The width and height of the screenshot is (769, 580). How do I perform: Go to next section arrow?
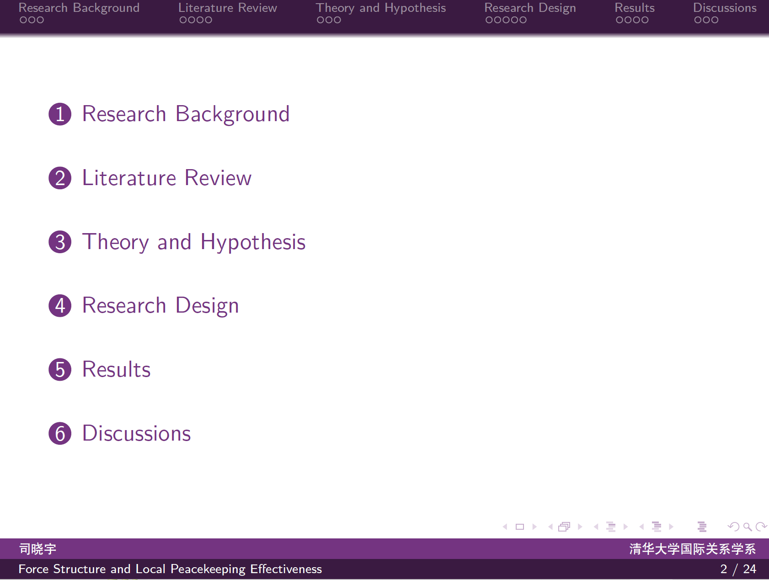pyautogui.click(x=671, y=527)
